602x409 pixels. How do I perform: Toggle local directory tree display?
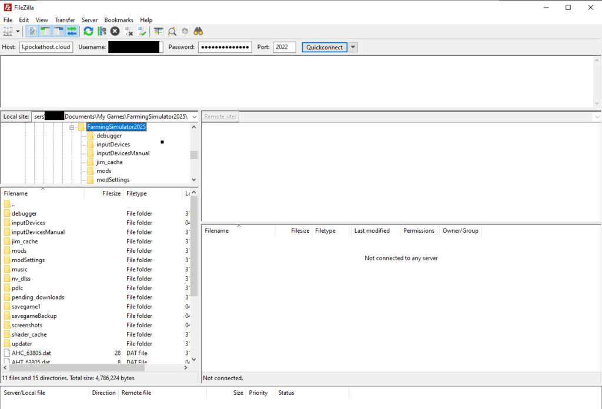coord(45,31)
